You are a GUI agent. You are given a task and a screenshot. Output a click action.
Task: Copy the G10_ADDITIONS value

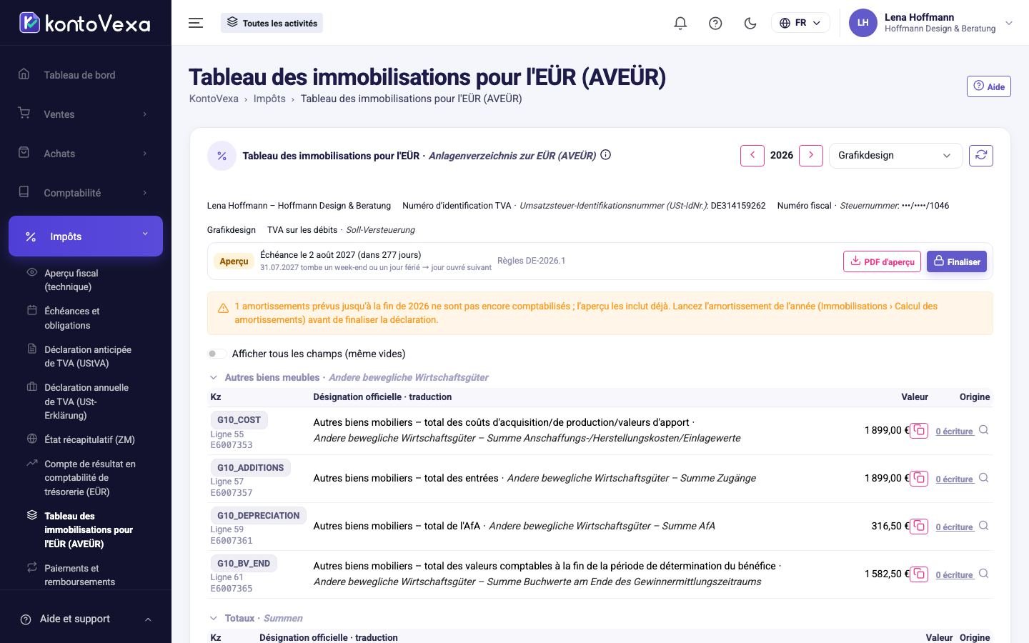pyautogui.click(x=919, y=479)
